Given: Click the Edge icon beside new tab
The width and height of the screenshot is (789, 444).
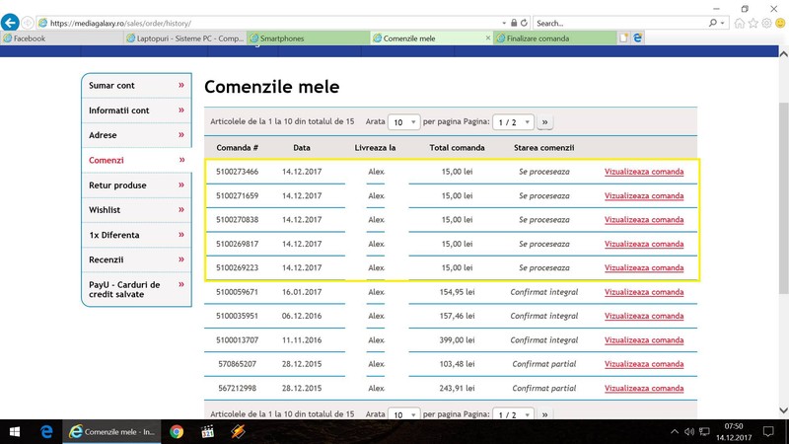Looking at the screenshot, I should [x=637, y=38].
